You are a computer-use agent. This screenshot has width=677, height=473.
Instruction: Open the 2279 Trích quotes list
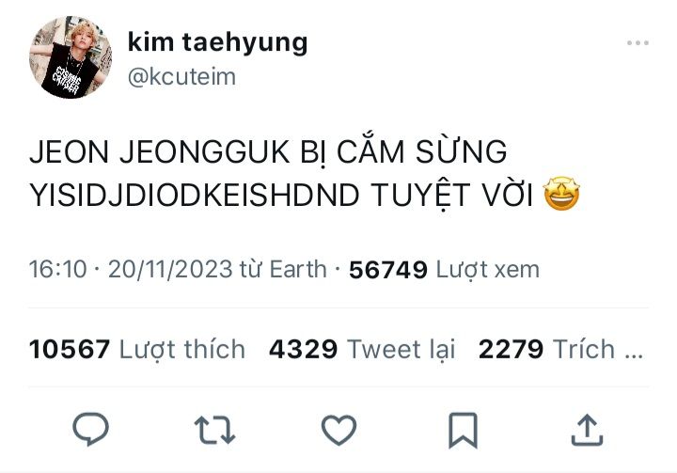[x=560, y=349]
